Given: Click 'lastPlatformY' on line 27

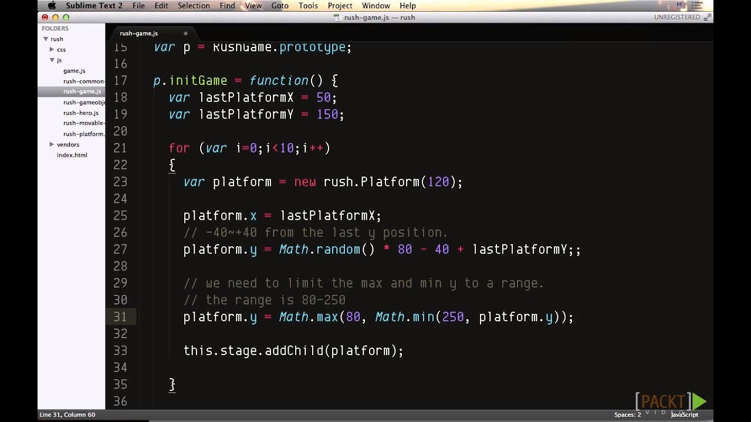Looking at the screenshot, I should point(519,249).
